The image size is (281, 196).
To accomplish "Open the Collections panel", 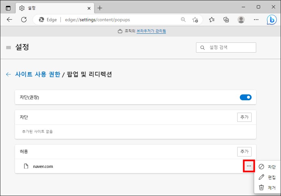I will 226,20.
